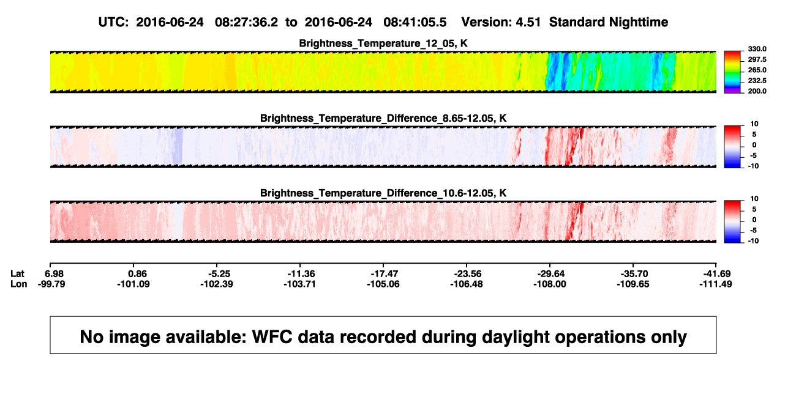The height and width of the screenshot is (408, 796).
Task: Click the Brightness_Temperature_Difference_8.65-12.05, K title
Action: pos(383,118)
